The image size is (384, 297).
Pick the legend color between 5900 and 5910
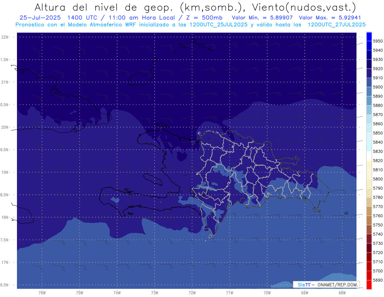tap(369, 83)
